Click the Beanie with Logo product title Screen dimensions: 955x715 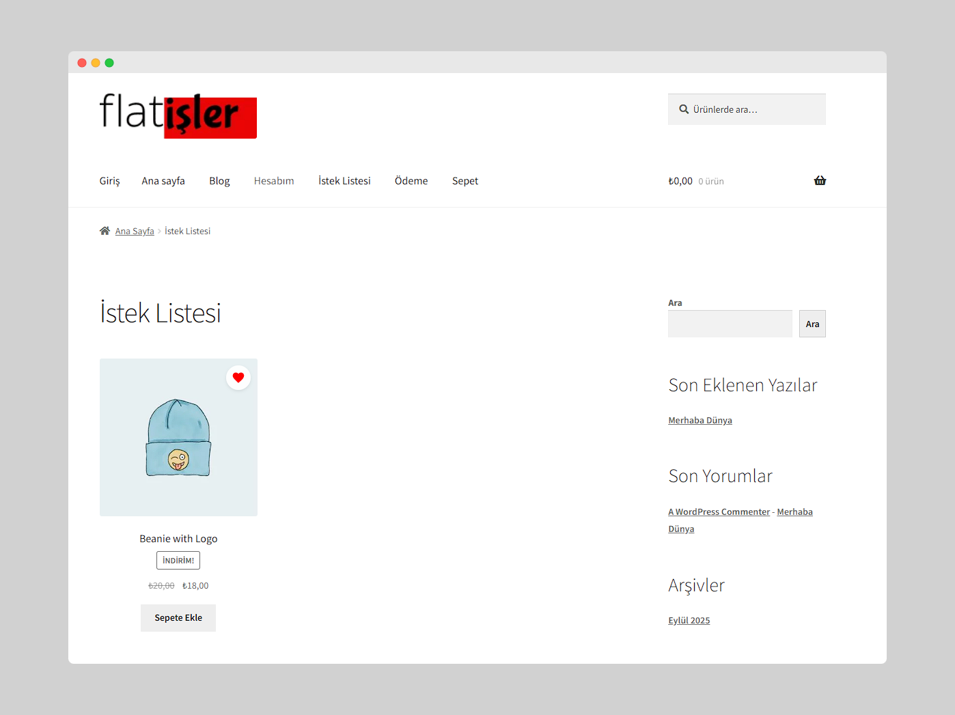178,538
